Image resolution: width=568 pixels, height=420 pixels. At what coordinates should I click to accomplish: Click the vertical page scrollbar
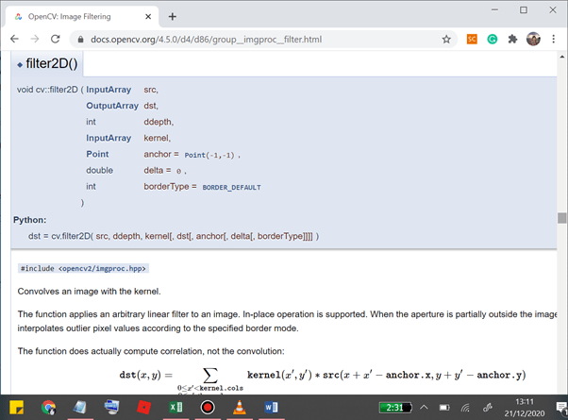point(562,218)
